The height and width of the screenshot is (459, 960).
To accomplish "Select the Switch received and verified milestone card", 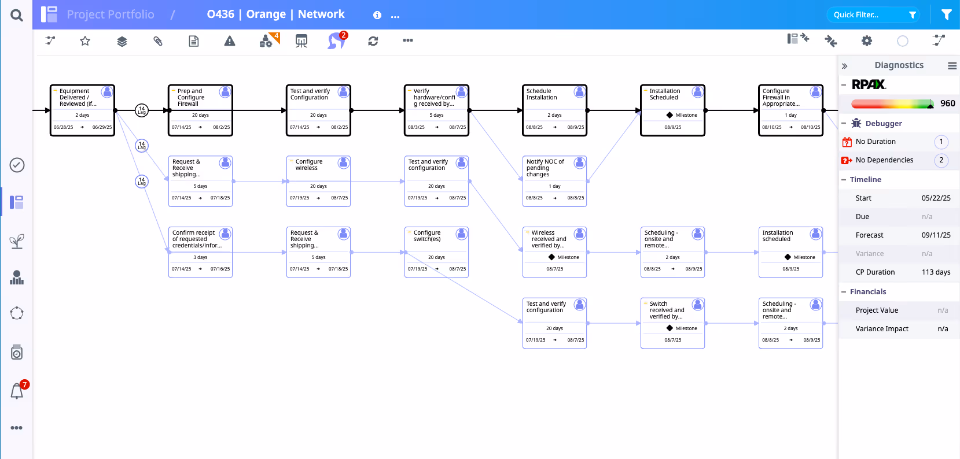I will [x=673, y=323].
